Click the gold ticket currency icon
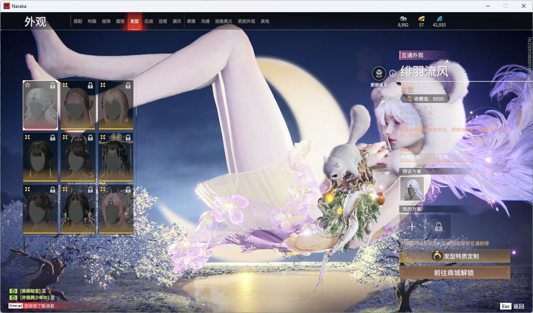Screen dimensions: 533x313 point(421,18)
